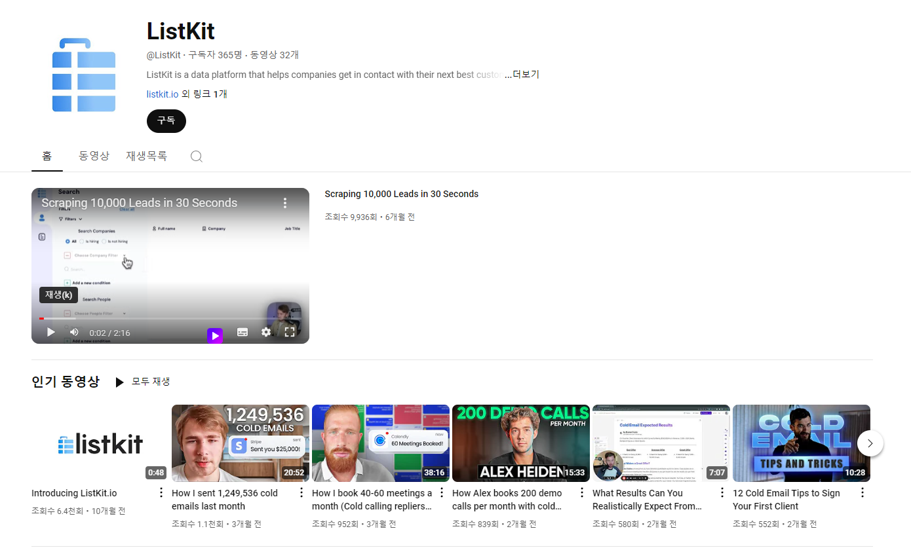Open more options for 12 Cold Email Tips video
The height and width of the screenshot is (552, 911).
(863, 492)
